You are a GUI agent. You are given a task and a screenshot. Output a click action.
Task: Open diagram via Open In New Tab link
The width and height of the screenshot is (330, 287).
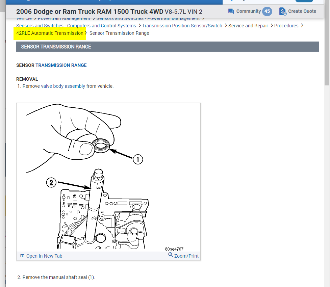pyautogui.click(x=44, y=256)
